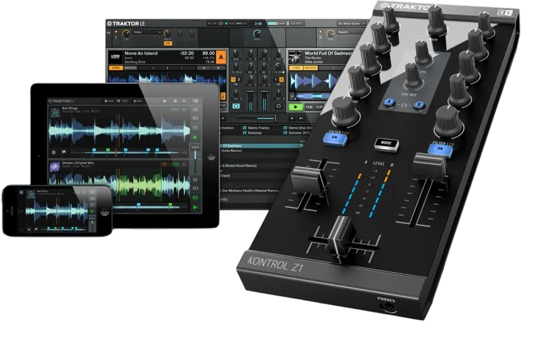Click the Demo Tracks folder icon

pos(245,128)
